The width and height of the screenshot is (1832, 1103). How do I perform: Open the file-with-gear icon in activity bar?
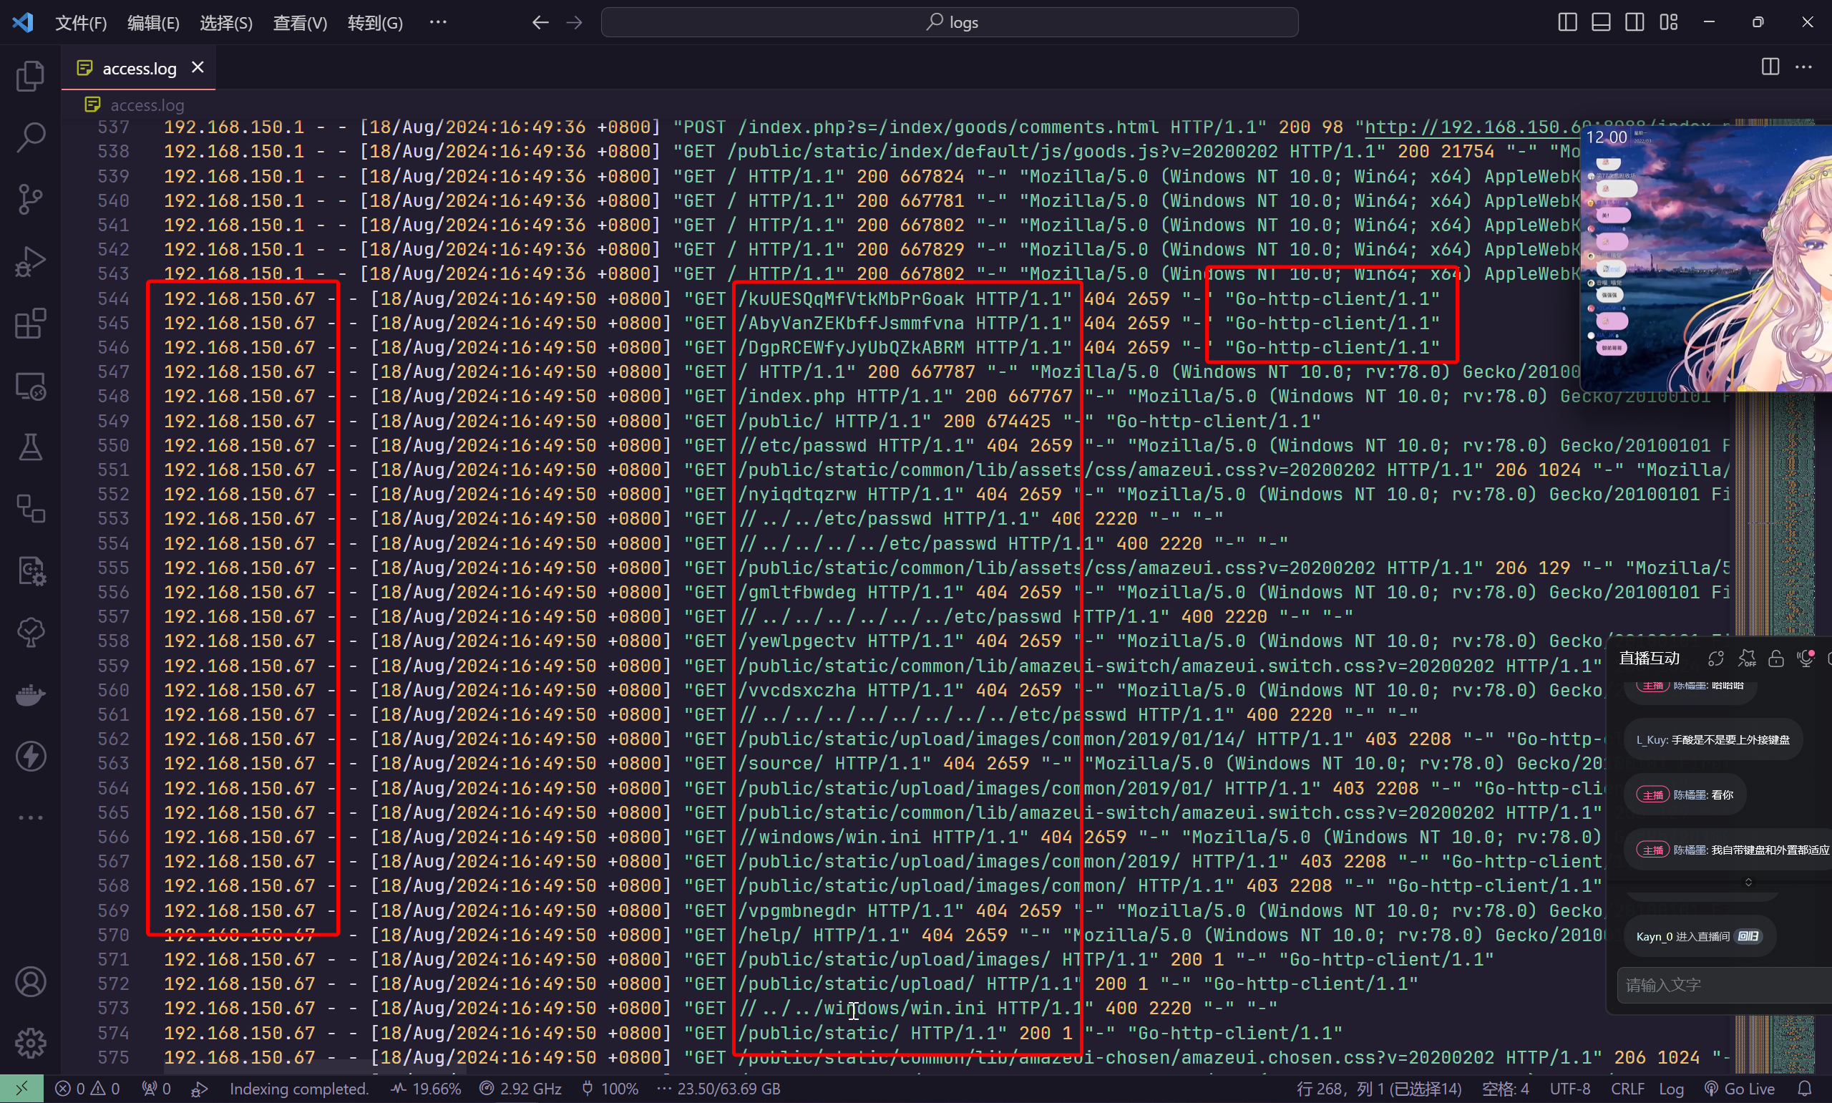coord(31,570)
